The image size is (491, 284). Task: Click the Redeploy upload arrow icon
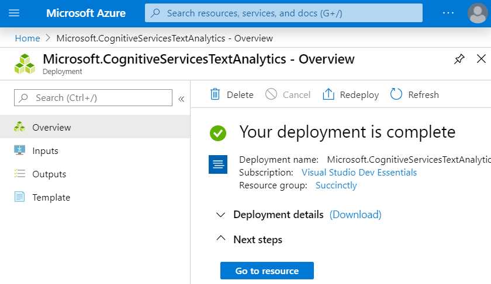click(x=329, y=94)
